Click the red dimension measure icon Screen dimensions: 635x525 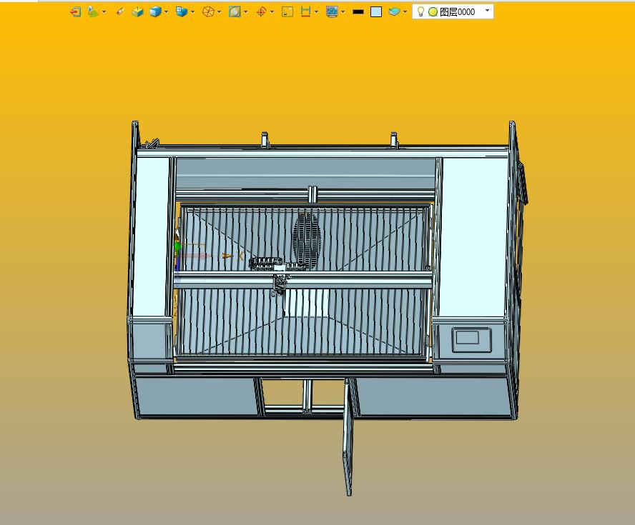click(306, 12)
